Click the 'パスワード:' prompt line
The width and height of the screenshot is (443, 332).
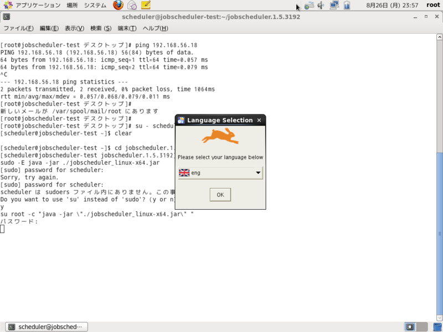pyautogui.click(x=19, y=221)
